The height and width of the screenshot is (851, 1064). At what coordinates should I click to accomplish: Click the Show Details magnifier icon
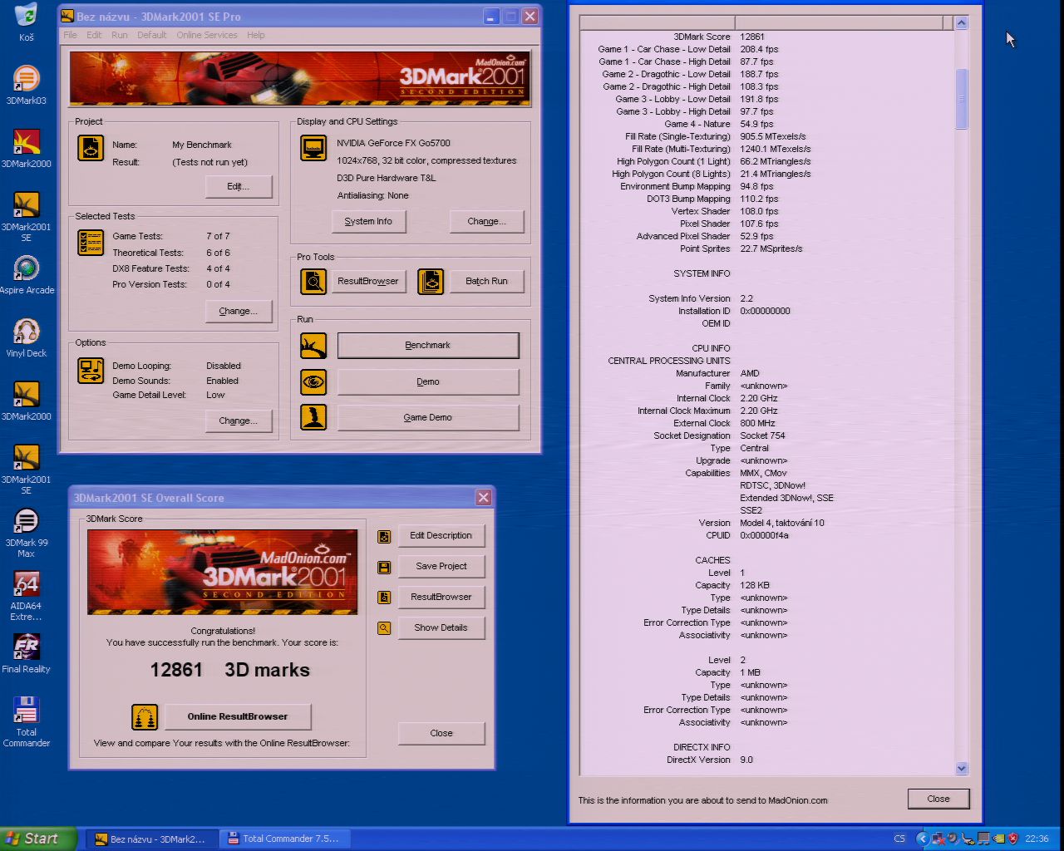384,628
